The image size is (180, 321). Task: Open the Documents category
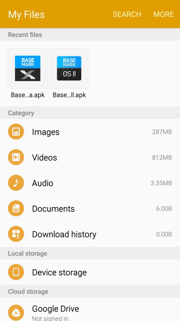pos(90,209)
